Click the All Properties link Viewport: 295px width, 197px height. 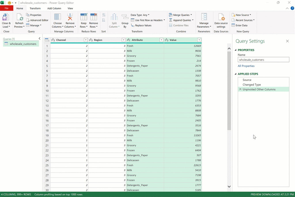pos(246,66)
